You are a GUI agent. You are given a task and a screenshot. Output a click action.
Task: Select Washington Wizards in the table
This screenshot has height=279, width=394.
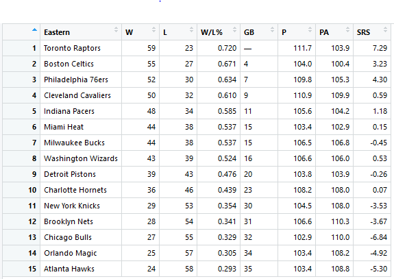[x=81, y=158]
